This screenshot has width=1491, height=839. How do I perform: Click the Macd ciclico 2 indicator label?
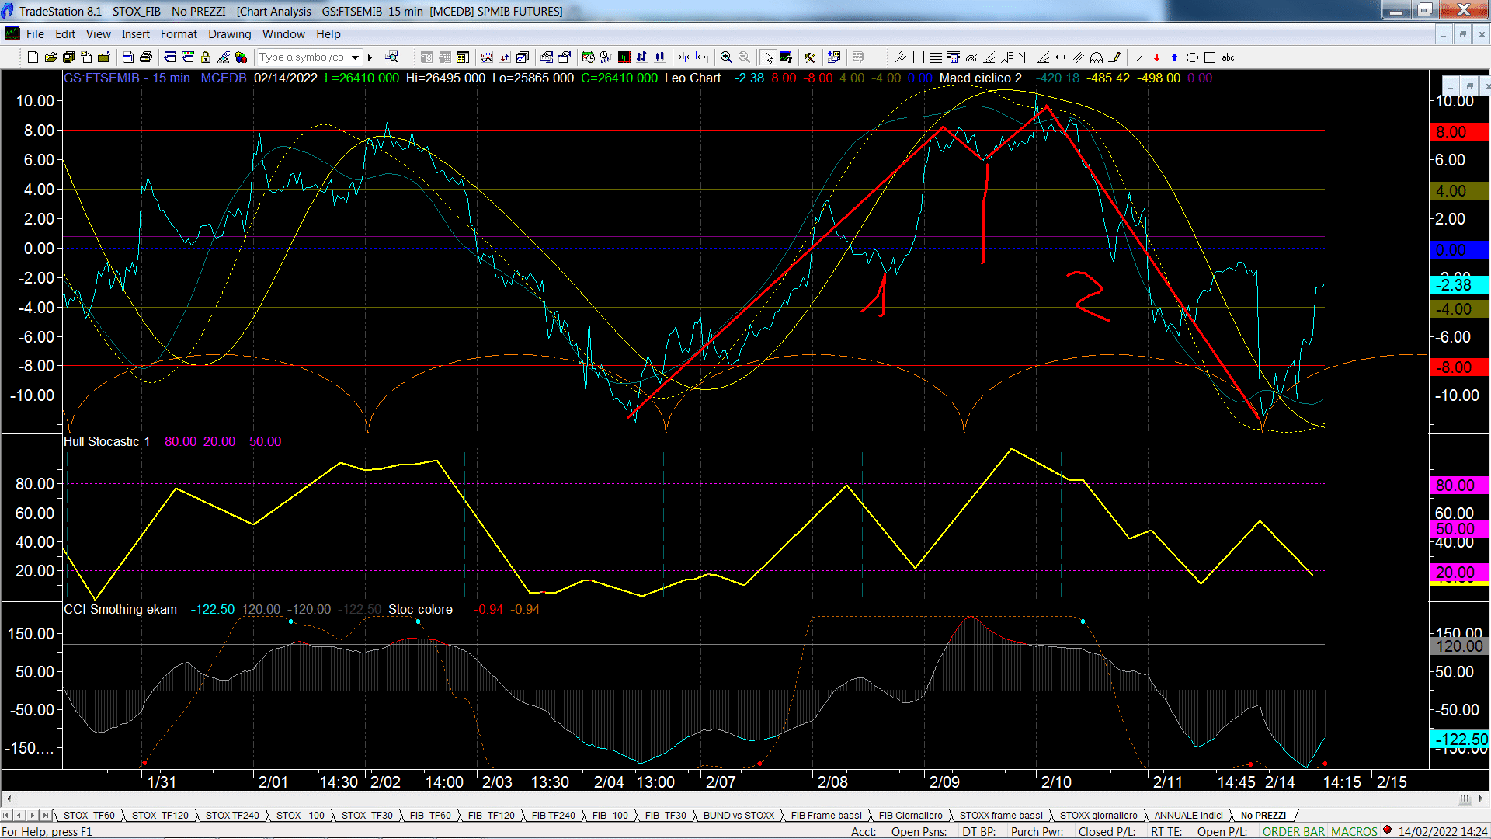tap(980, 78)
